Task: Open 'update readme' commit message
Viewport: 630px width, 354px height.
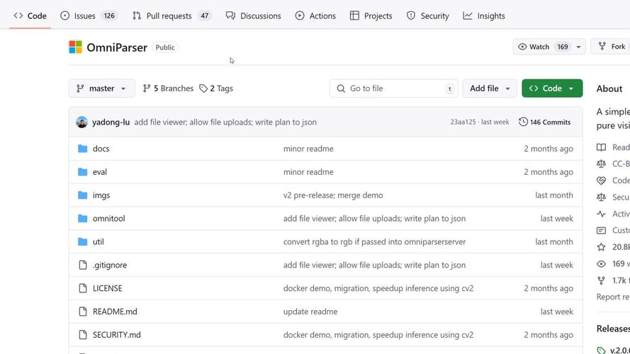Action: click(310, 312)
